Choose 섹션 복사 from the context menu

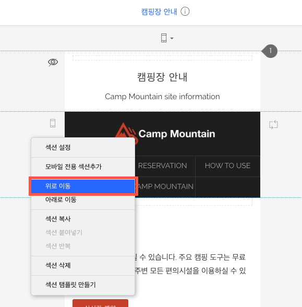pyautogui.click(x=83, y=219)
